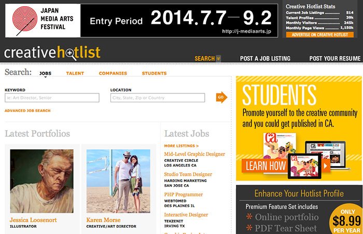
Task: Open PHP Programmer job listing
Action: [x=184, y=195]
